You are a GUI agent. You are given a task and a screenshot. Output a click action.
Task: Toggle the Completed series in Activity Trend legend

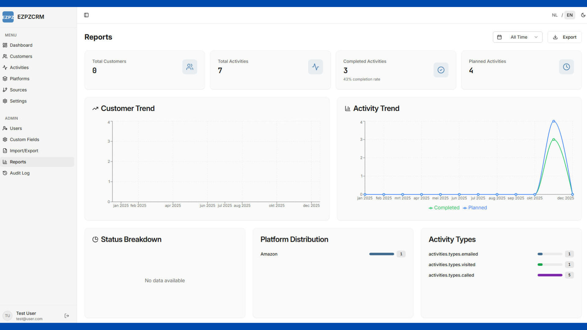pos(444,207)
